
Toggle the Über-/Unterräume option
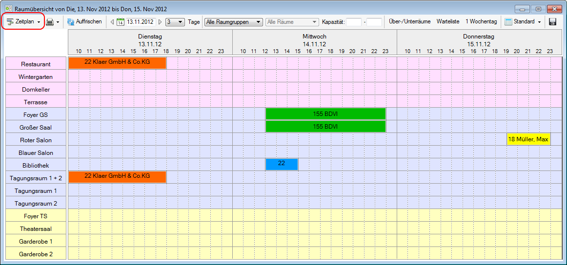tap(409, 22)
